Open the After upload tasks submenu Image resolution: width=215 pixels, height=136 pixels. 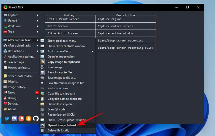(x=21, y=45)
